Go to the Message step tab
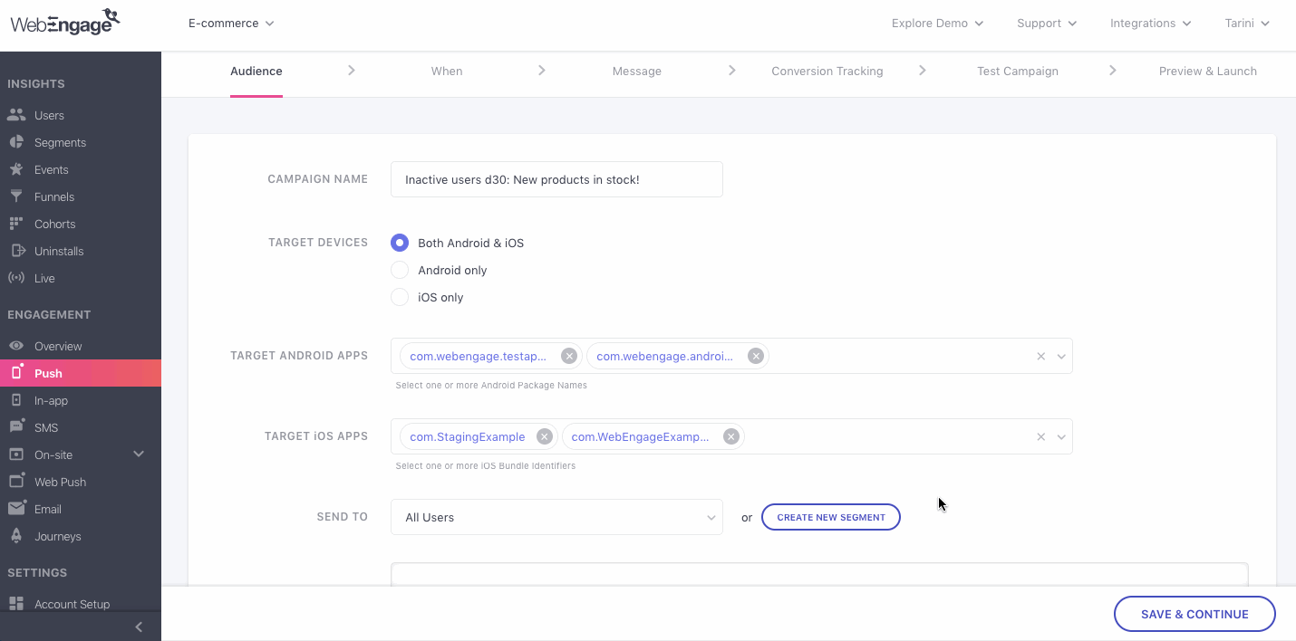Screen dimensions: 1296x641 tap(637, 72)
